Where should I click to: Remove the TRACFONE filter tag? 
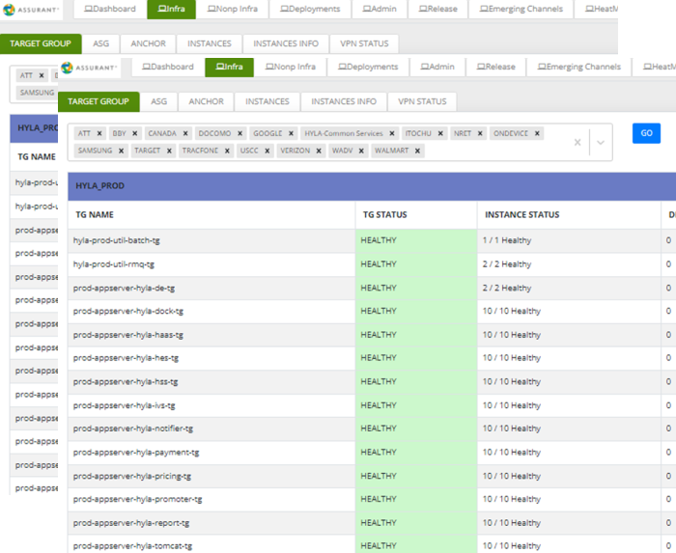point(227,151)
